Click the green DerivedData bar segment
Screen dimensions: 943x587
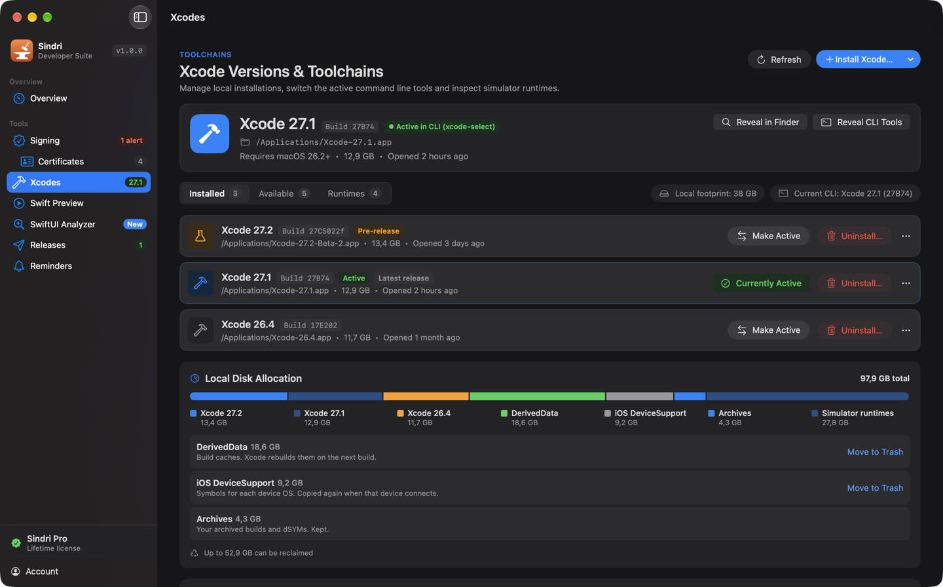tap(537, 396)
